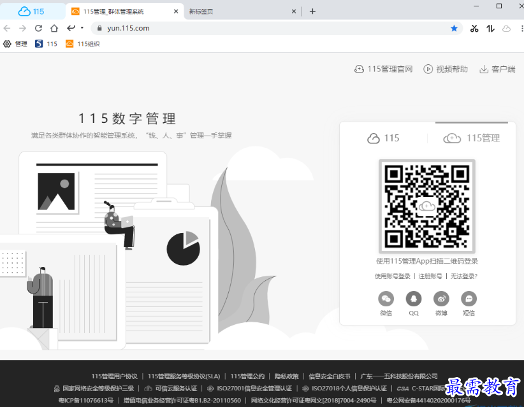Open the gear 管理 bookmark

click(x=15, y=44)
